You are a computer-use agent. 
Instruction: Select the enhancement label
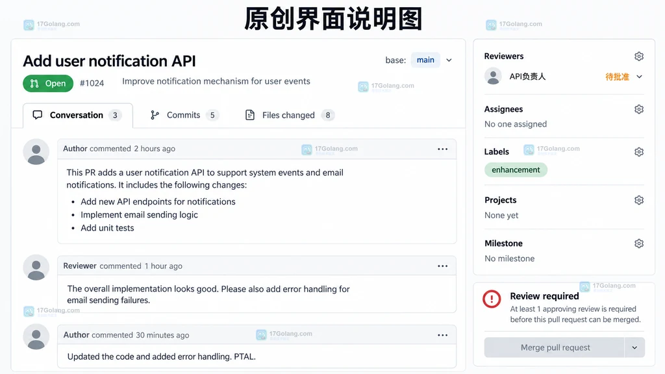point(516,170)
